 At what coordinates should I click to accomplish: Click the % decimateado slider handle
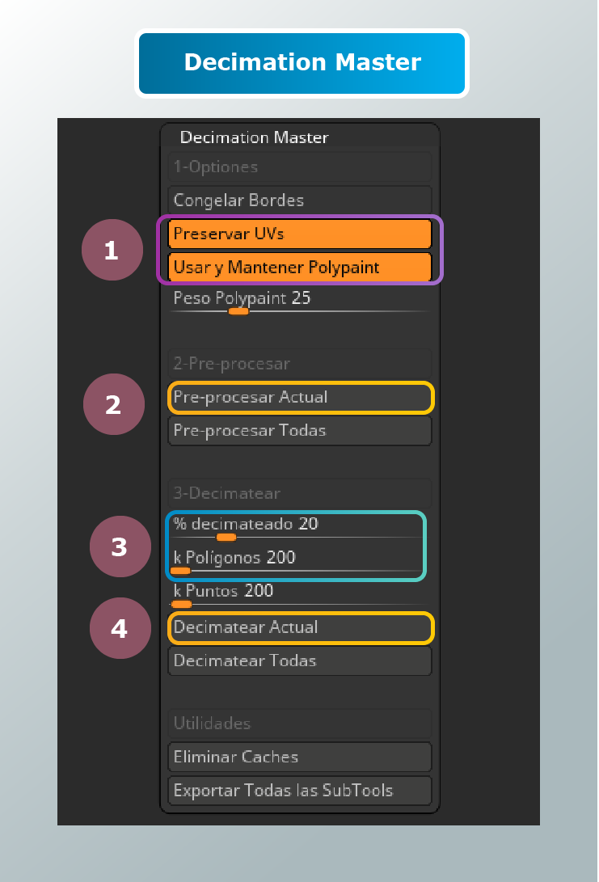pyautogui.click(x=226, y=537)
